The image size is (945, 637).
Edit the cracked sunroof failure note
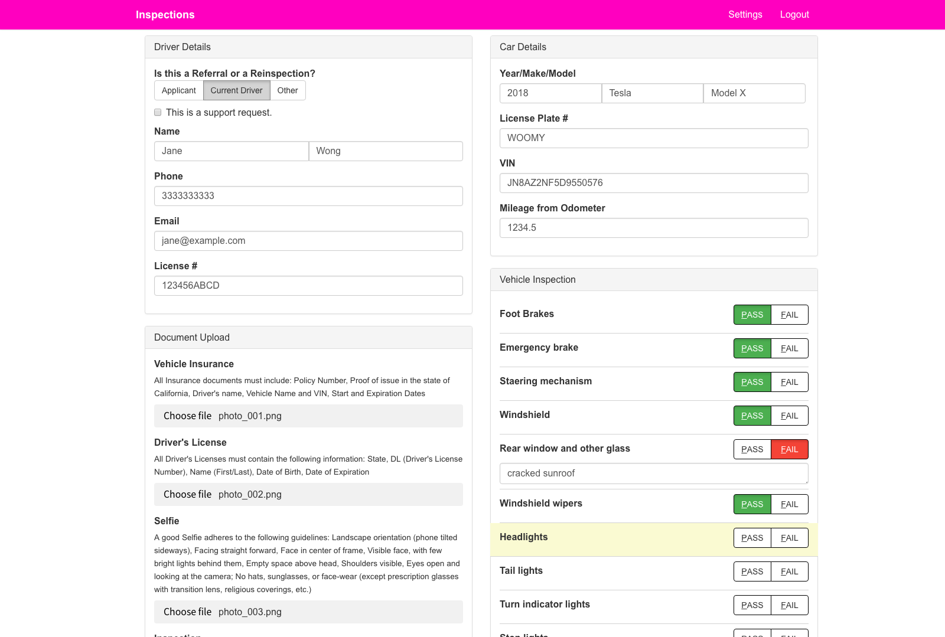(x=653, y=473)
